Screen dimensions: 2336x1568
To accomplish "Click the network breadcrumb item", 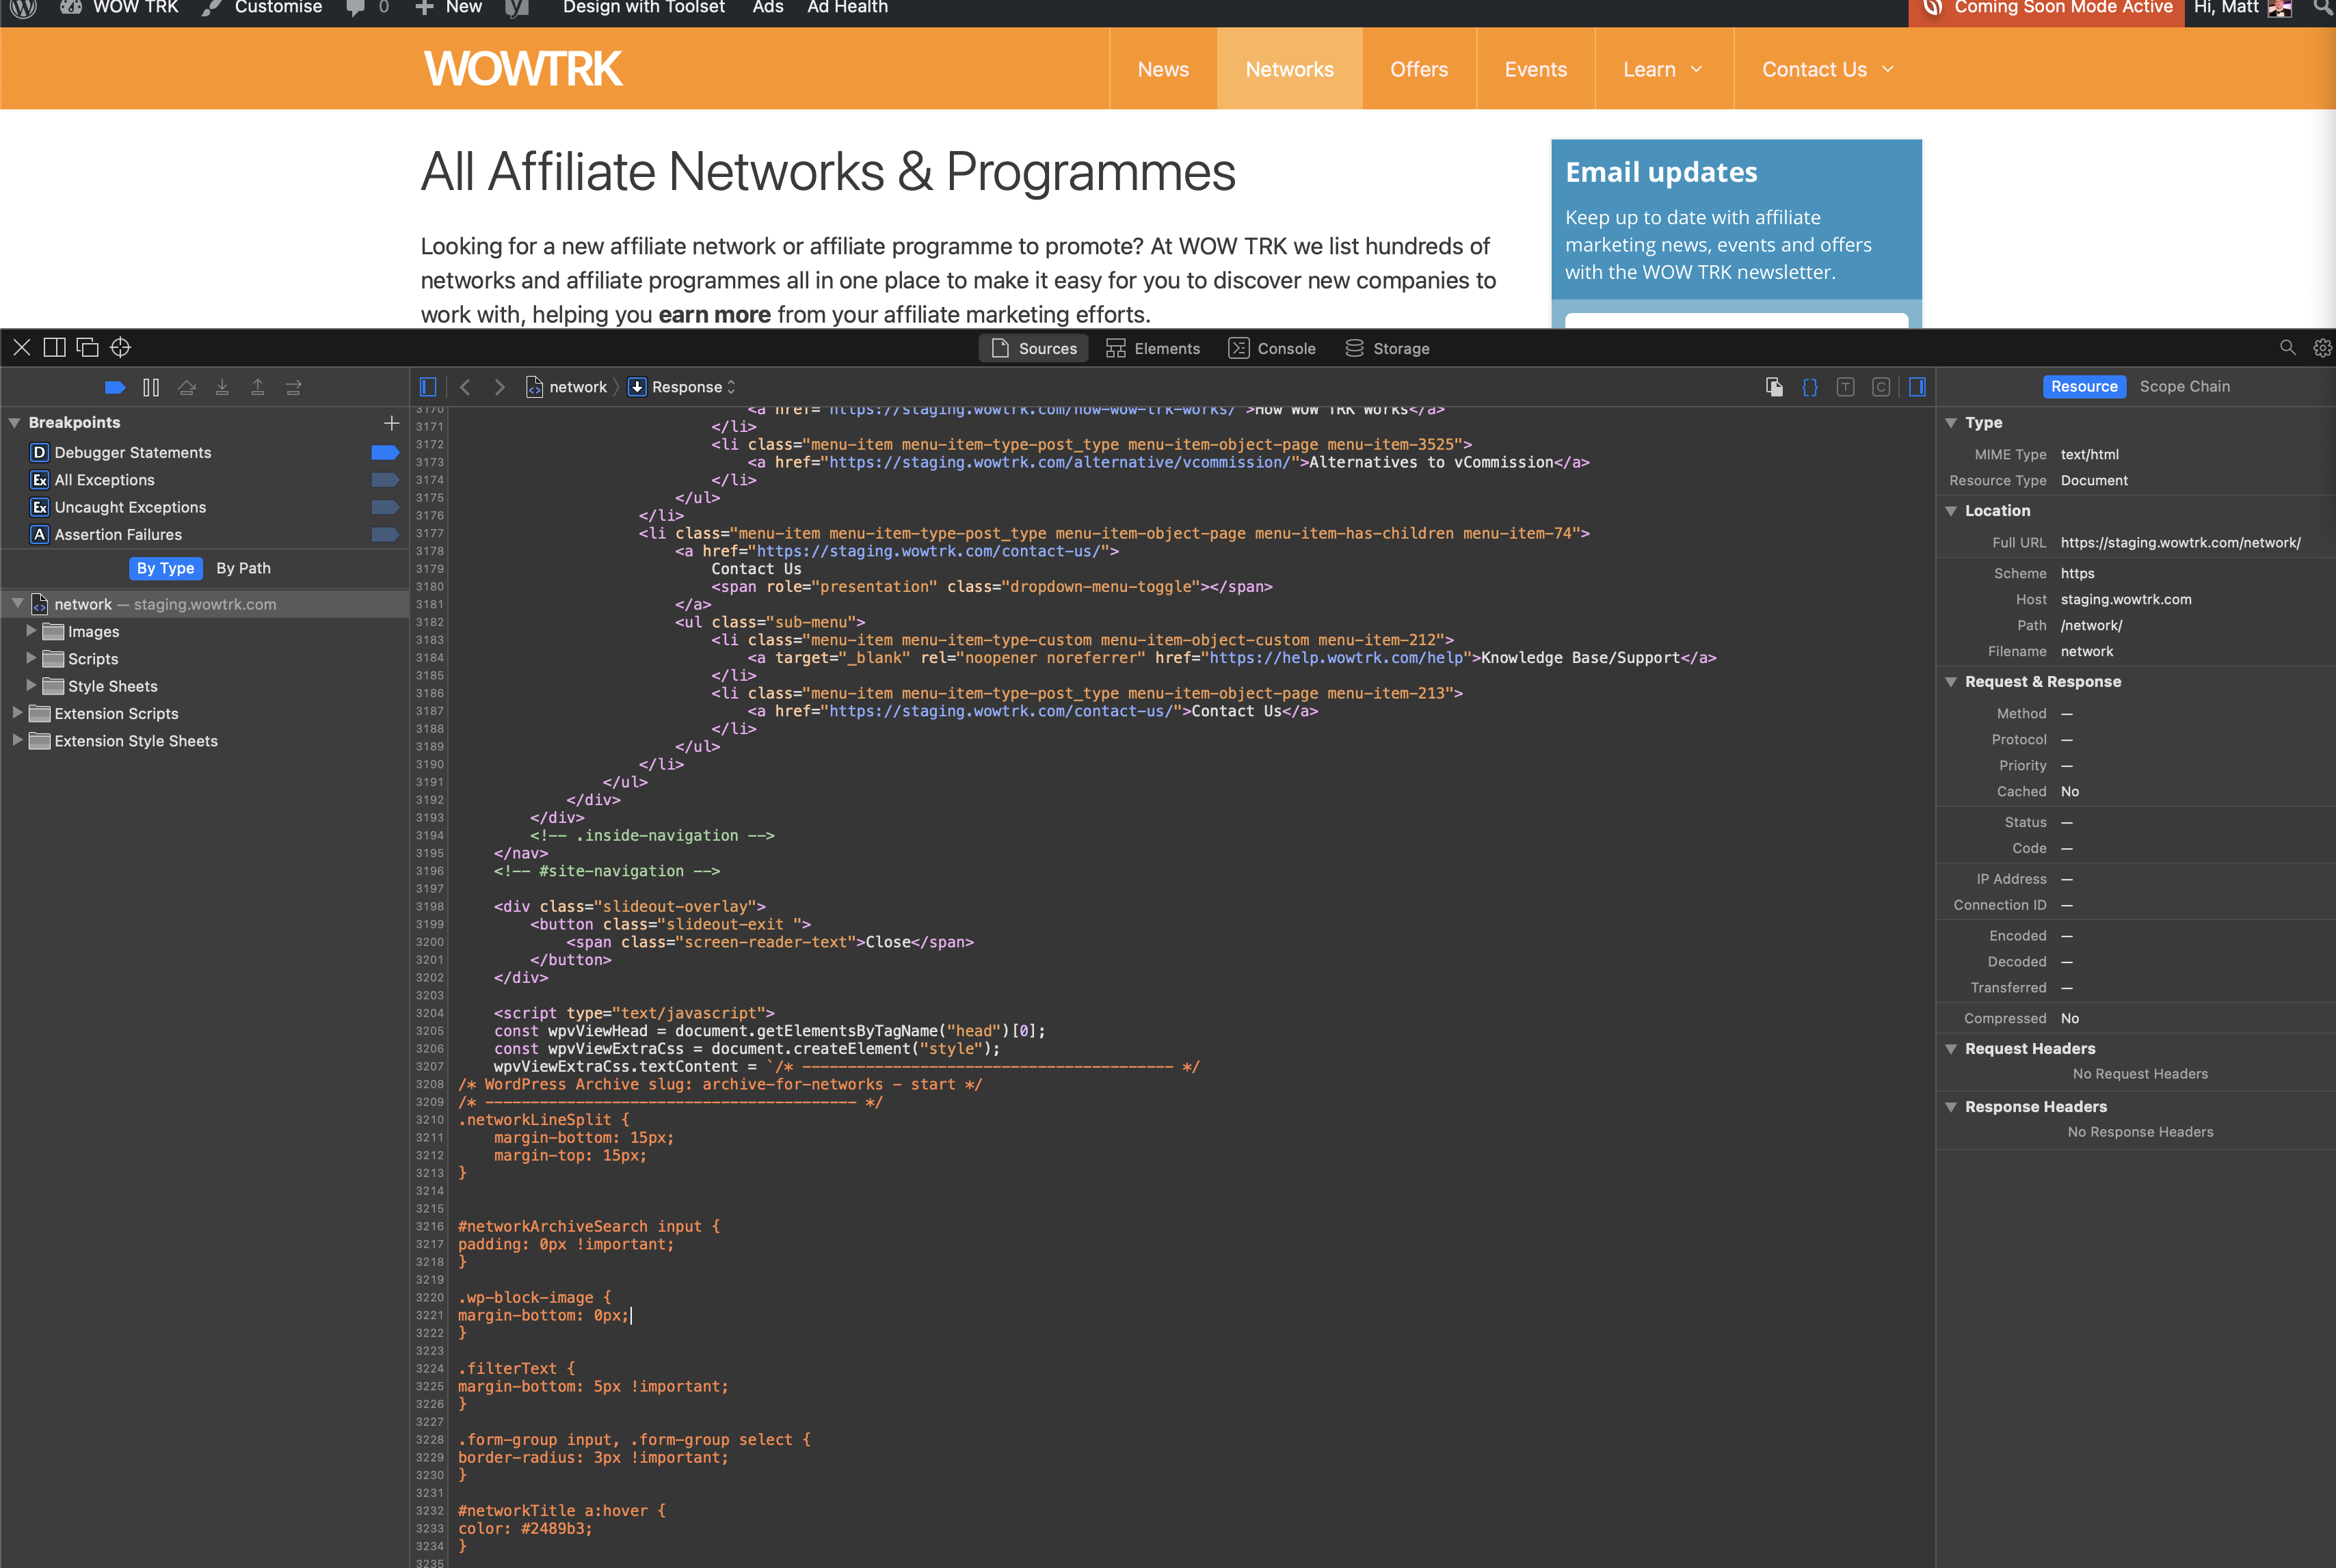I will (567, 387).
